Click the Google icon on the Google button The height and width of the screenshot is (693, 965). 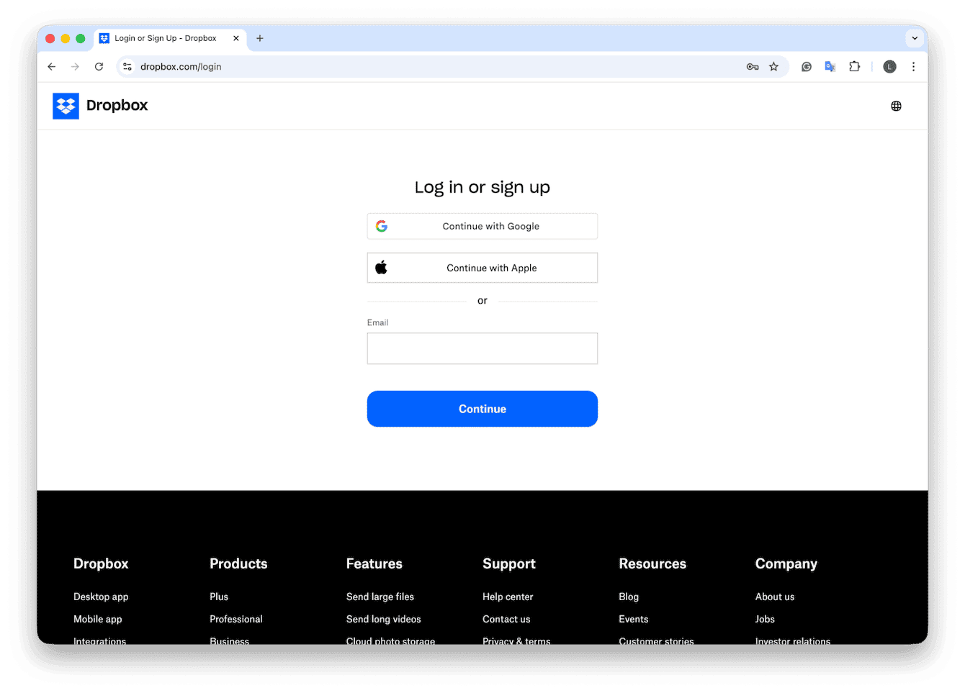[381, 225]
